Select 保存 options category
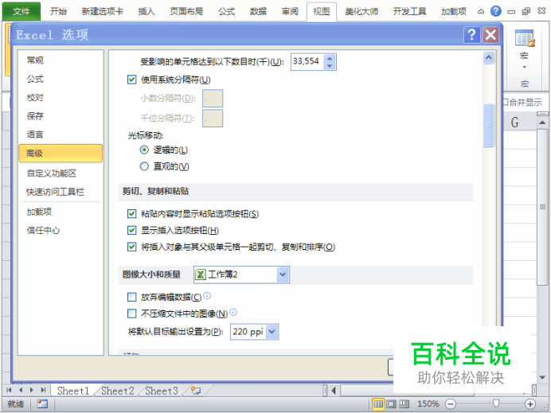The height and width of the screenshot is (413, 551). point(61,116)
